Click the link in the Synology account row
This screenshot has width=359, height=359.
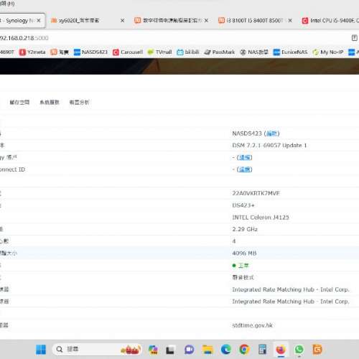(x=244, y=157)
